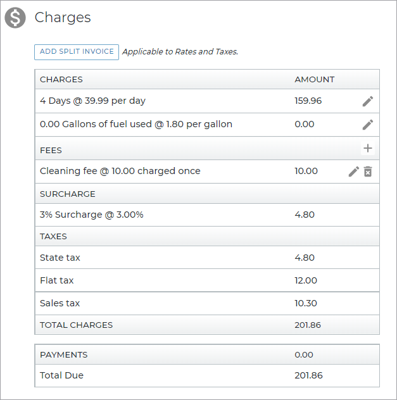Click the TOTAL CHARGES amount 201.86
Viewport: 397px width, 400px height.
pos(308,325)
